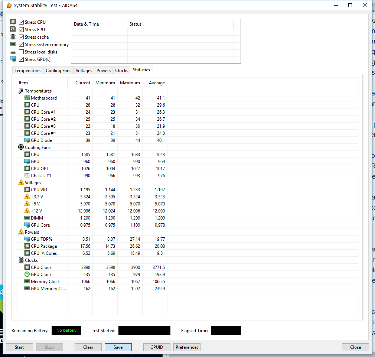The image size is (375, 357).
Task: Maximize the System Stability Test window
Action: coord(350,5)
